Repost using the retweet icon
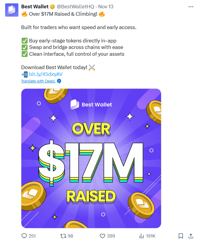The width and height of the screenshot is (199, 242). pos(63,236)
